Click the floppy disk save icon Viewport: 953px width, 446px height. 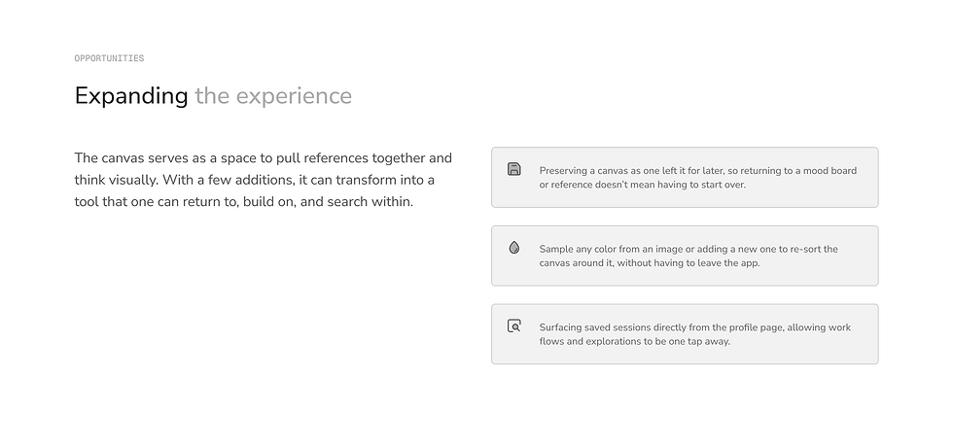click(x=514, y=169)
